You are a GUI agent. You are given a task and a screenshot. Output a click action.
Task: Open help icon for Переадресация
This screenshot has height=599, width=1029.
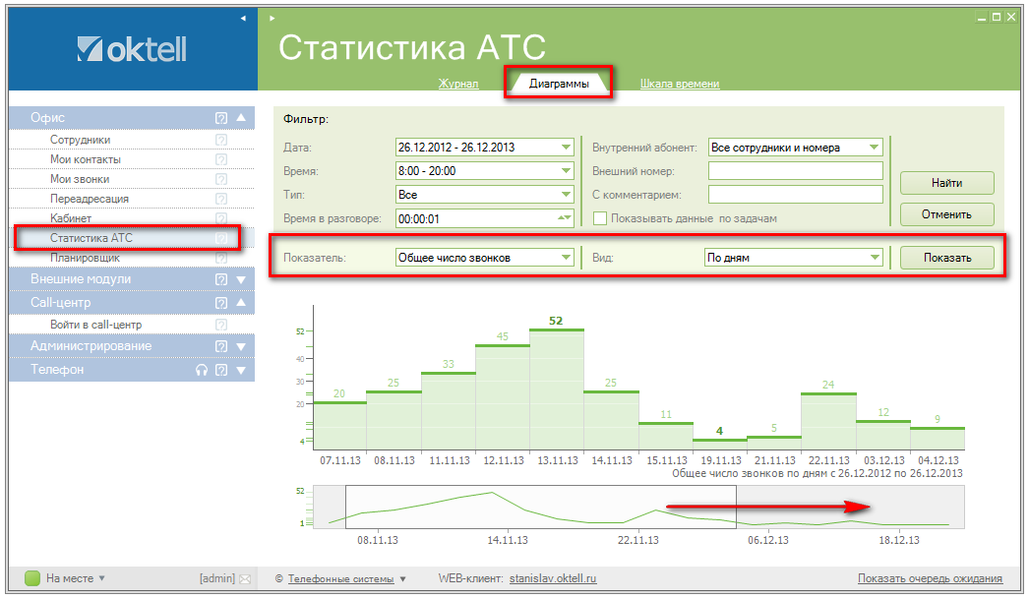click(221, 199)
